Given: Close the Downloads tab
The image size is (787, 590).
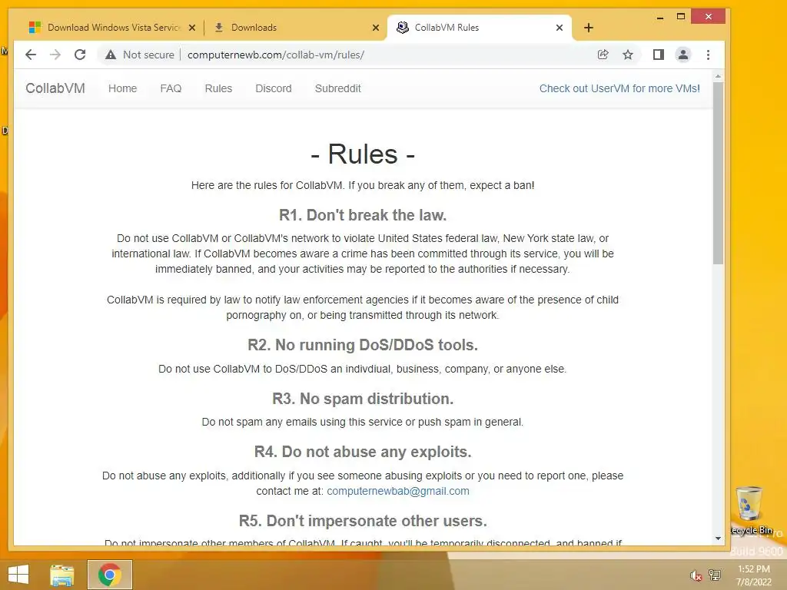Looking at the screenshot, I should click(x=375, y=28).
